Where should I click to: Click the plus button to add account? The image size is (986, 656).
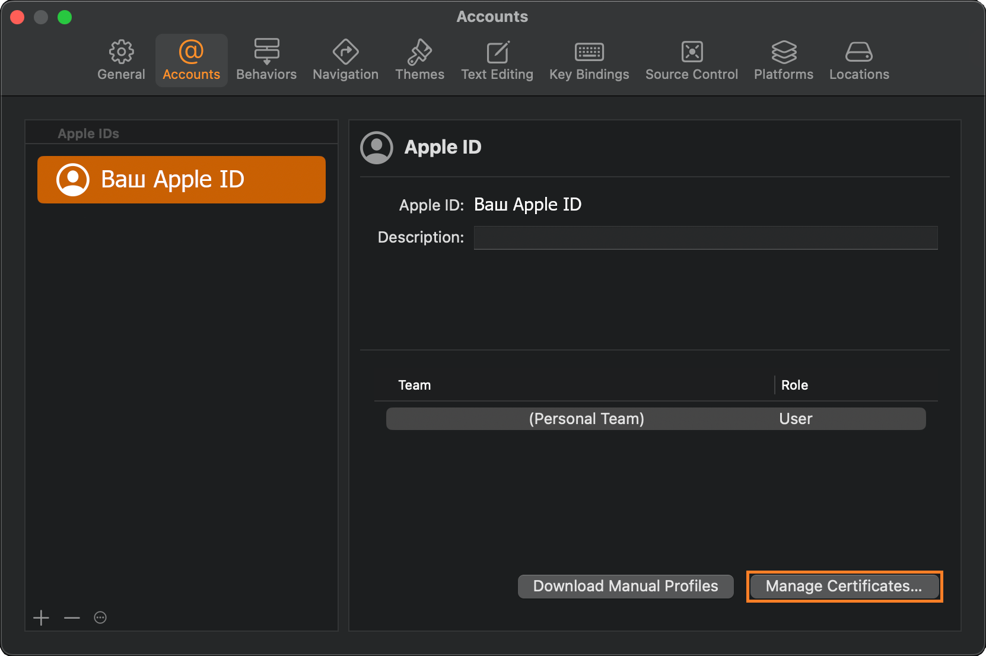tap(42, 618)
